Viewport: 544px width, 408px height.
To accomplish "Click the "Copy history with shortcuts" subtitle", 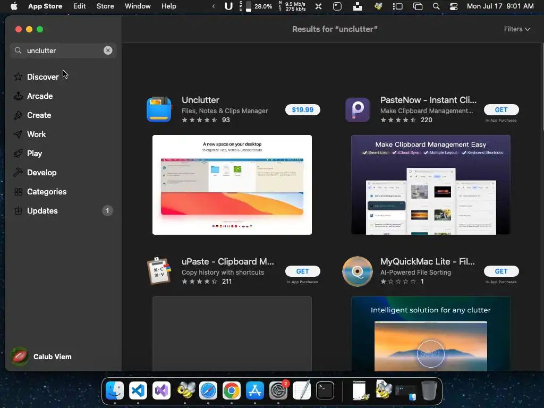I will (223, 273).
